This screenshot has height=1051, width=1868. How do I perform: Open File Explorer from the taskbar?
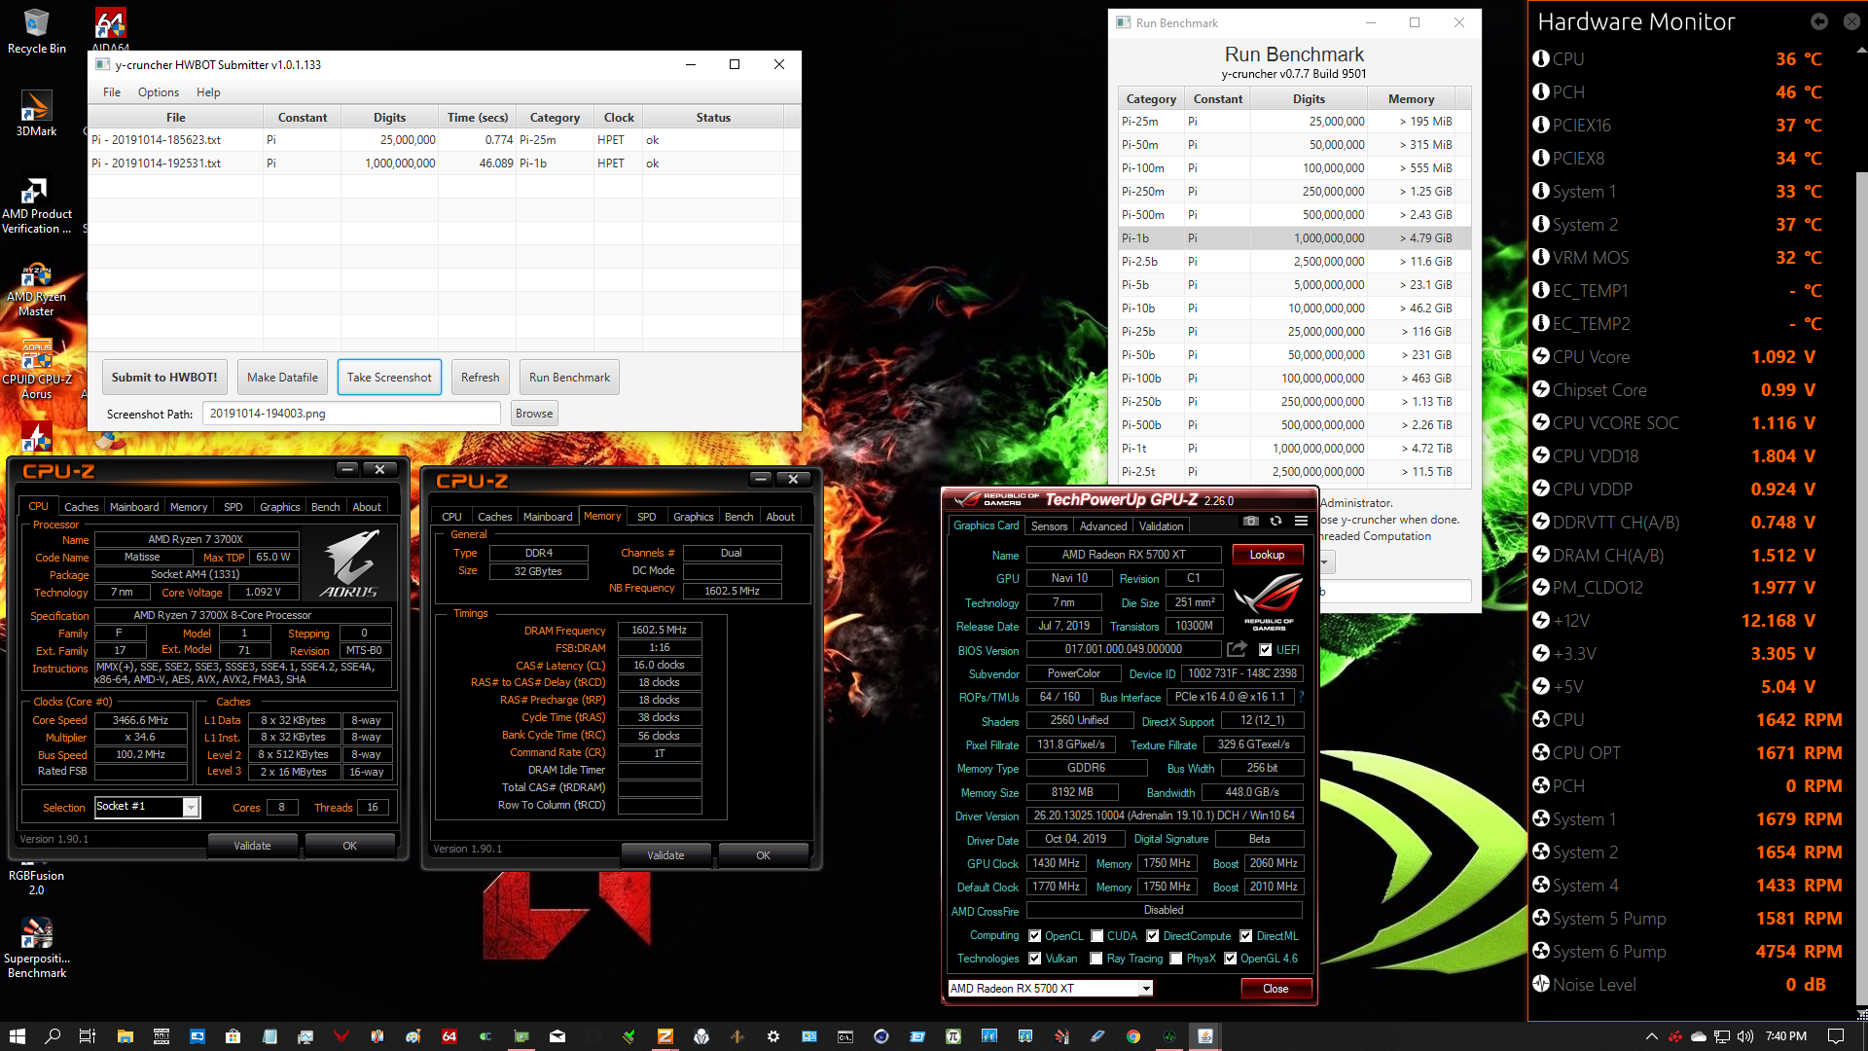point(125,1036)
